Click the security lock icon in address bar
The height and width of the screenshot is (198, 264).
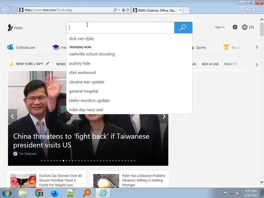click(123, 10)
